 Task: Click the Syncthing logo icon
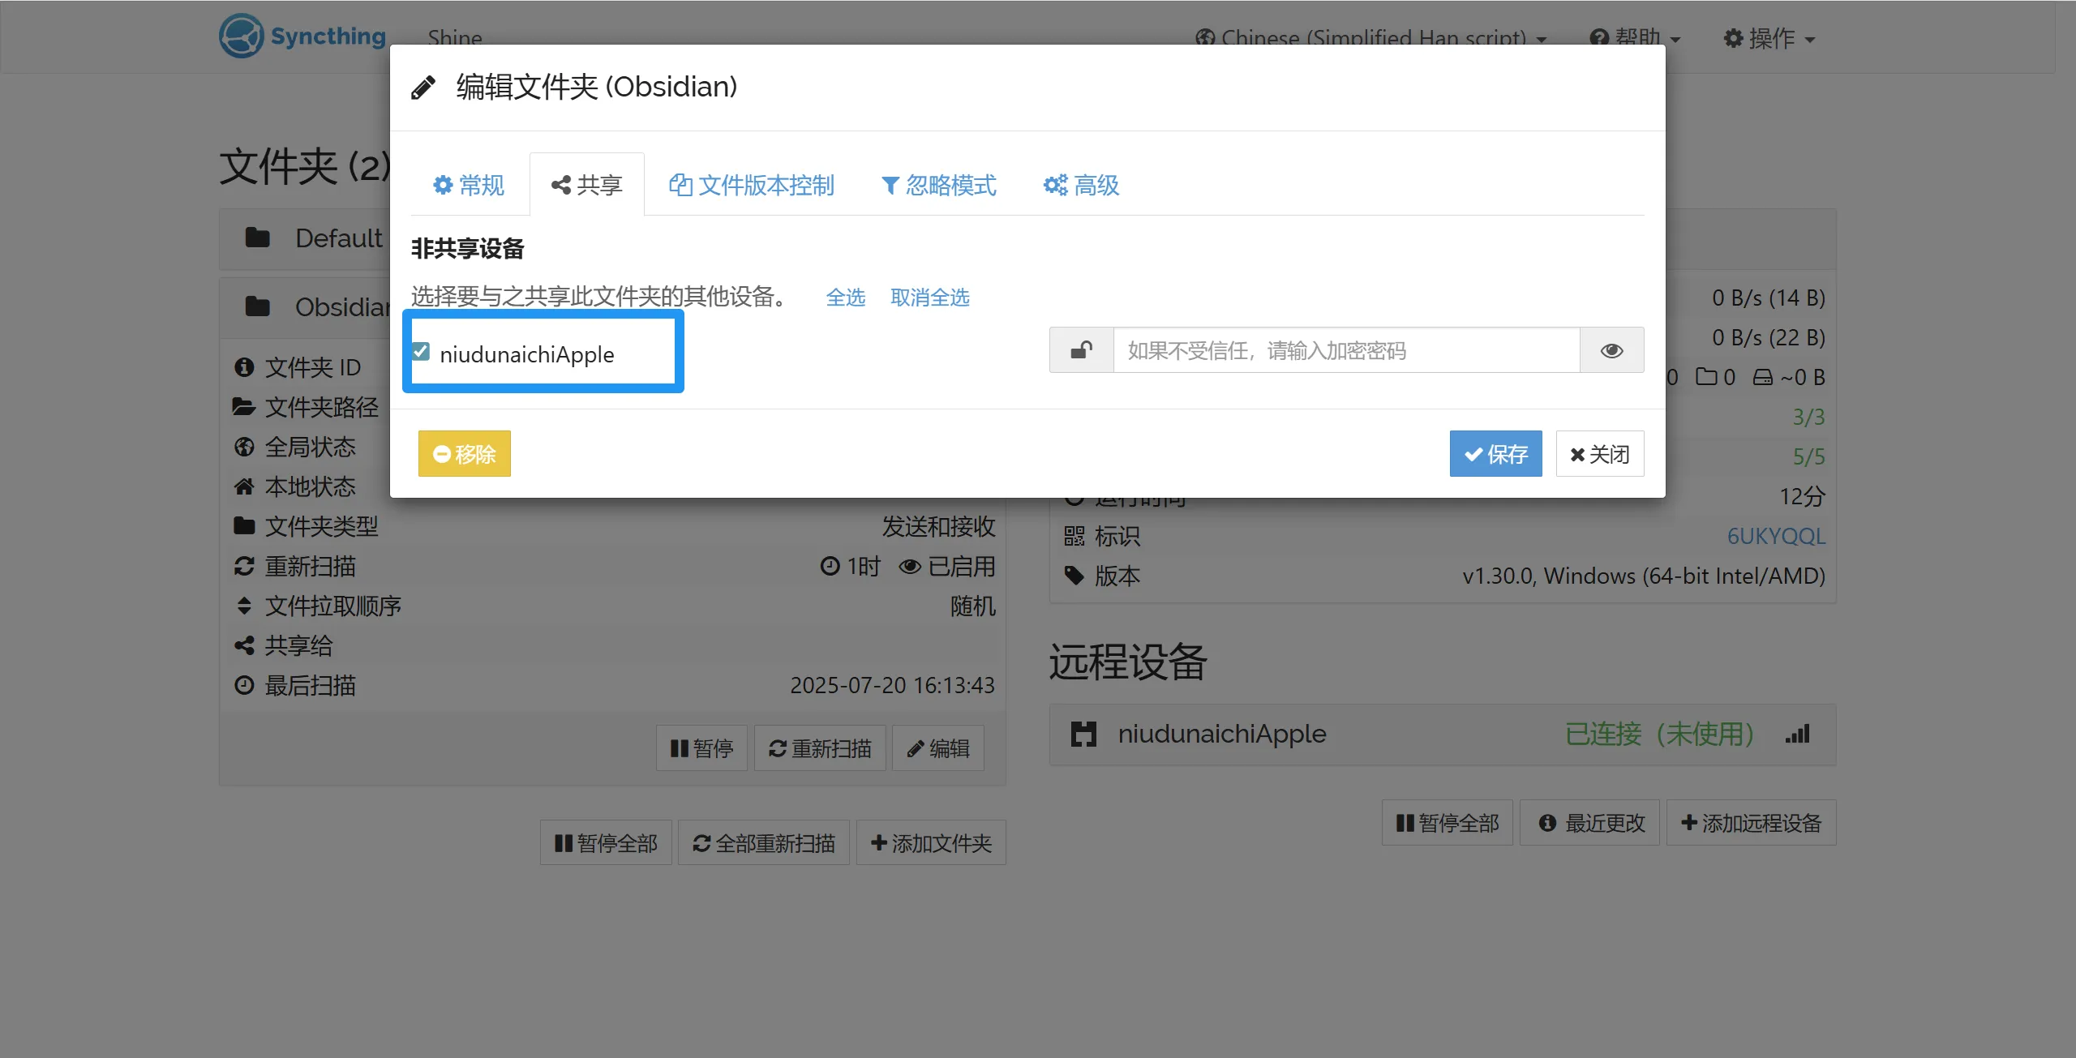[241, 36]
